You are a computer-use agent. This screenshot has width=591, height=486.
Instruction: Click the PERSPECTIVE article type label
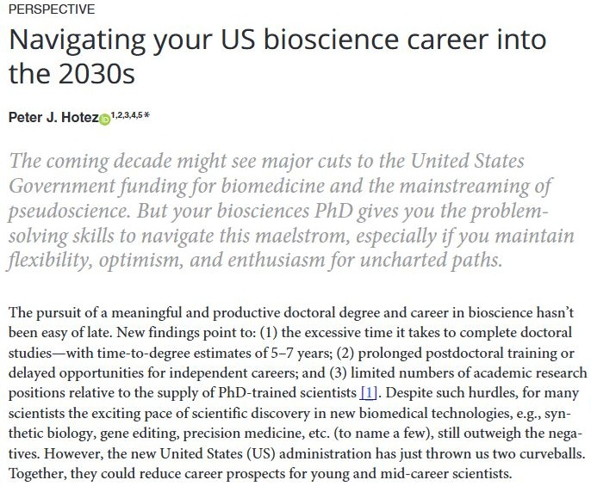pos(52,9)
